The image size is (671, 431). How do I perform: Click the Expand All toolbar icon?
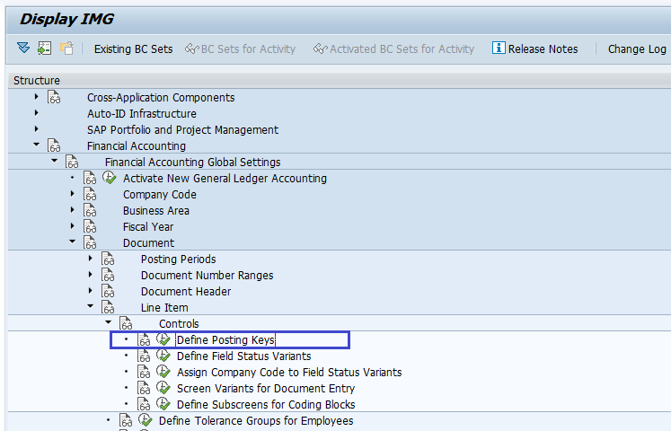(23, 48)
